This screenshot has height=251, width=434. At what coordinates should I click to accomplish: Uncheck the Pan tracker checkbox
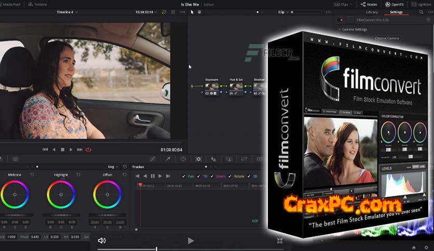pos(184,176)
